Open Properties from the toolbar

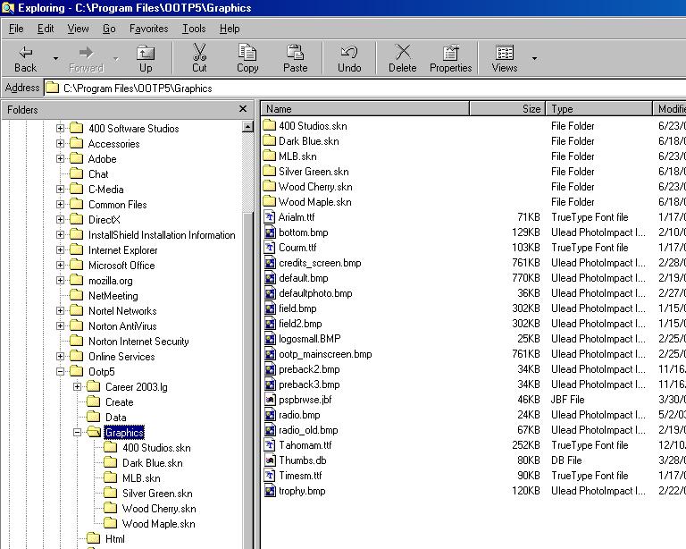point(450,58)
